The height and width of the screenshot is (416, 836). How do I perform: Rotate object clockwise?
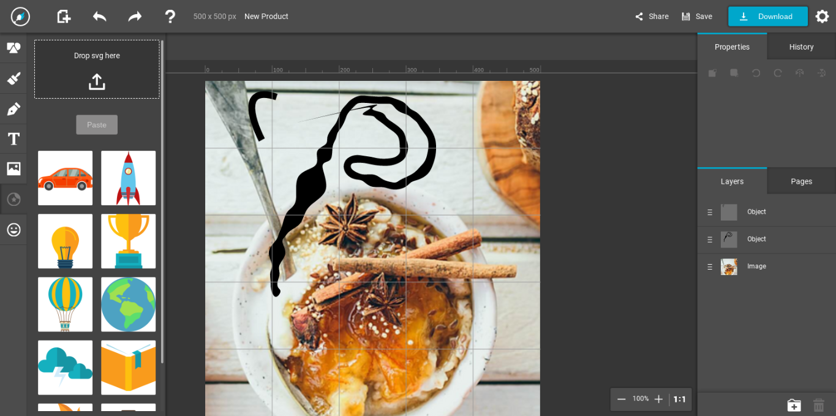(x=778, y=73)
